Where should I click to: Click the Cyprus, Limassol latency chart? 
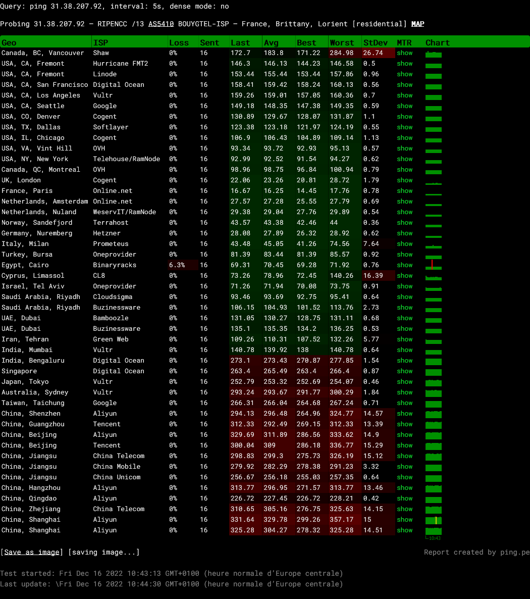pos(433,276)
